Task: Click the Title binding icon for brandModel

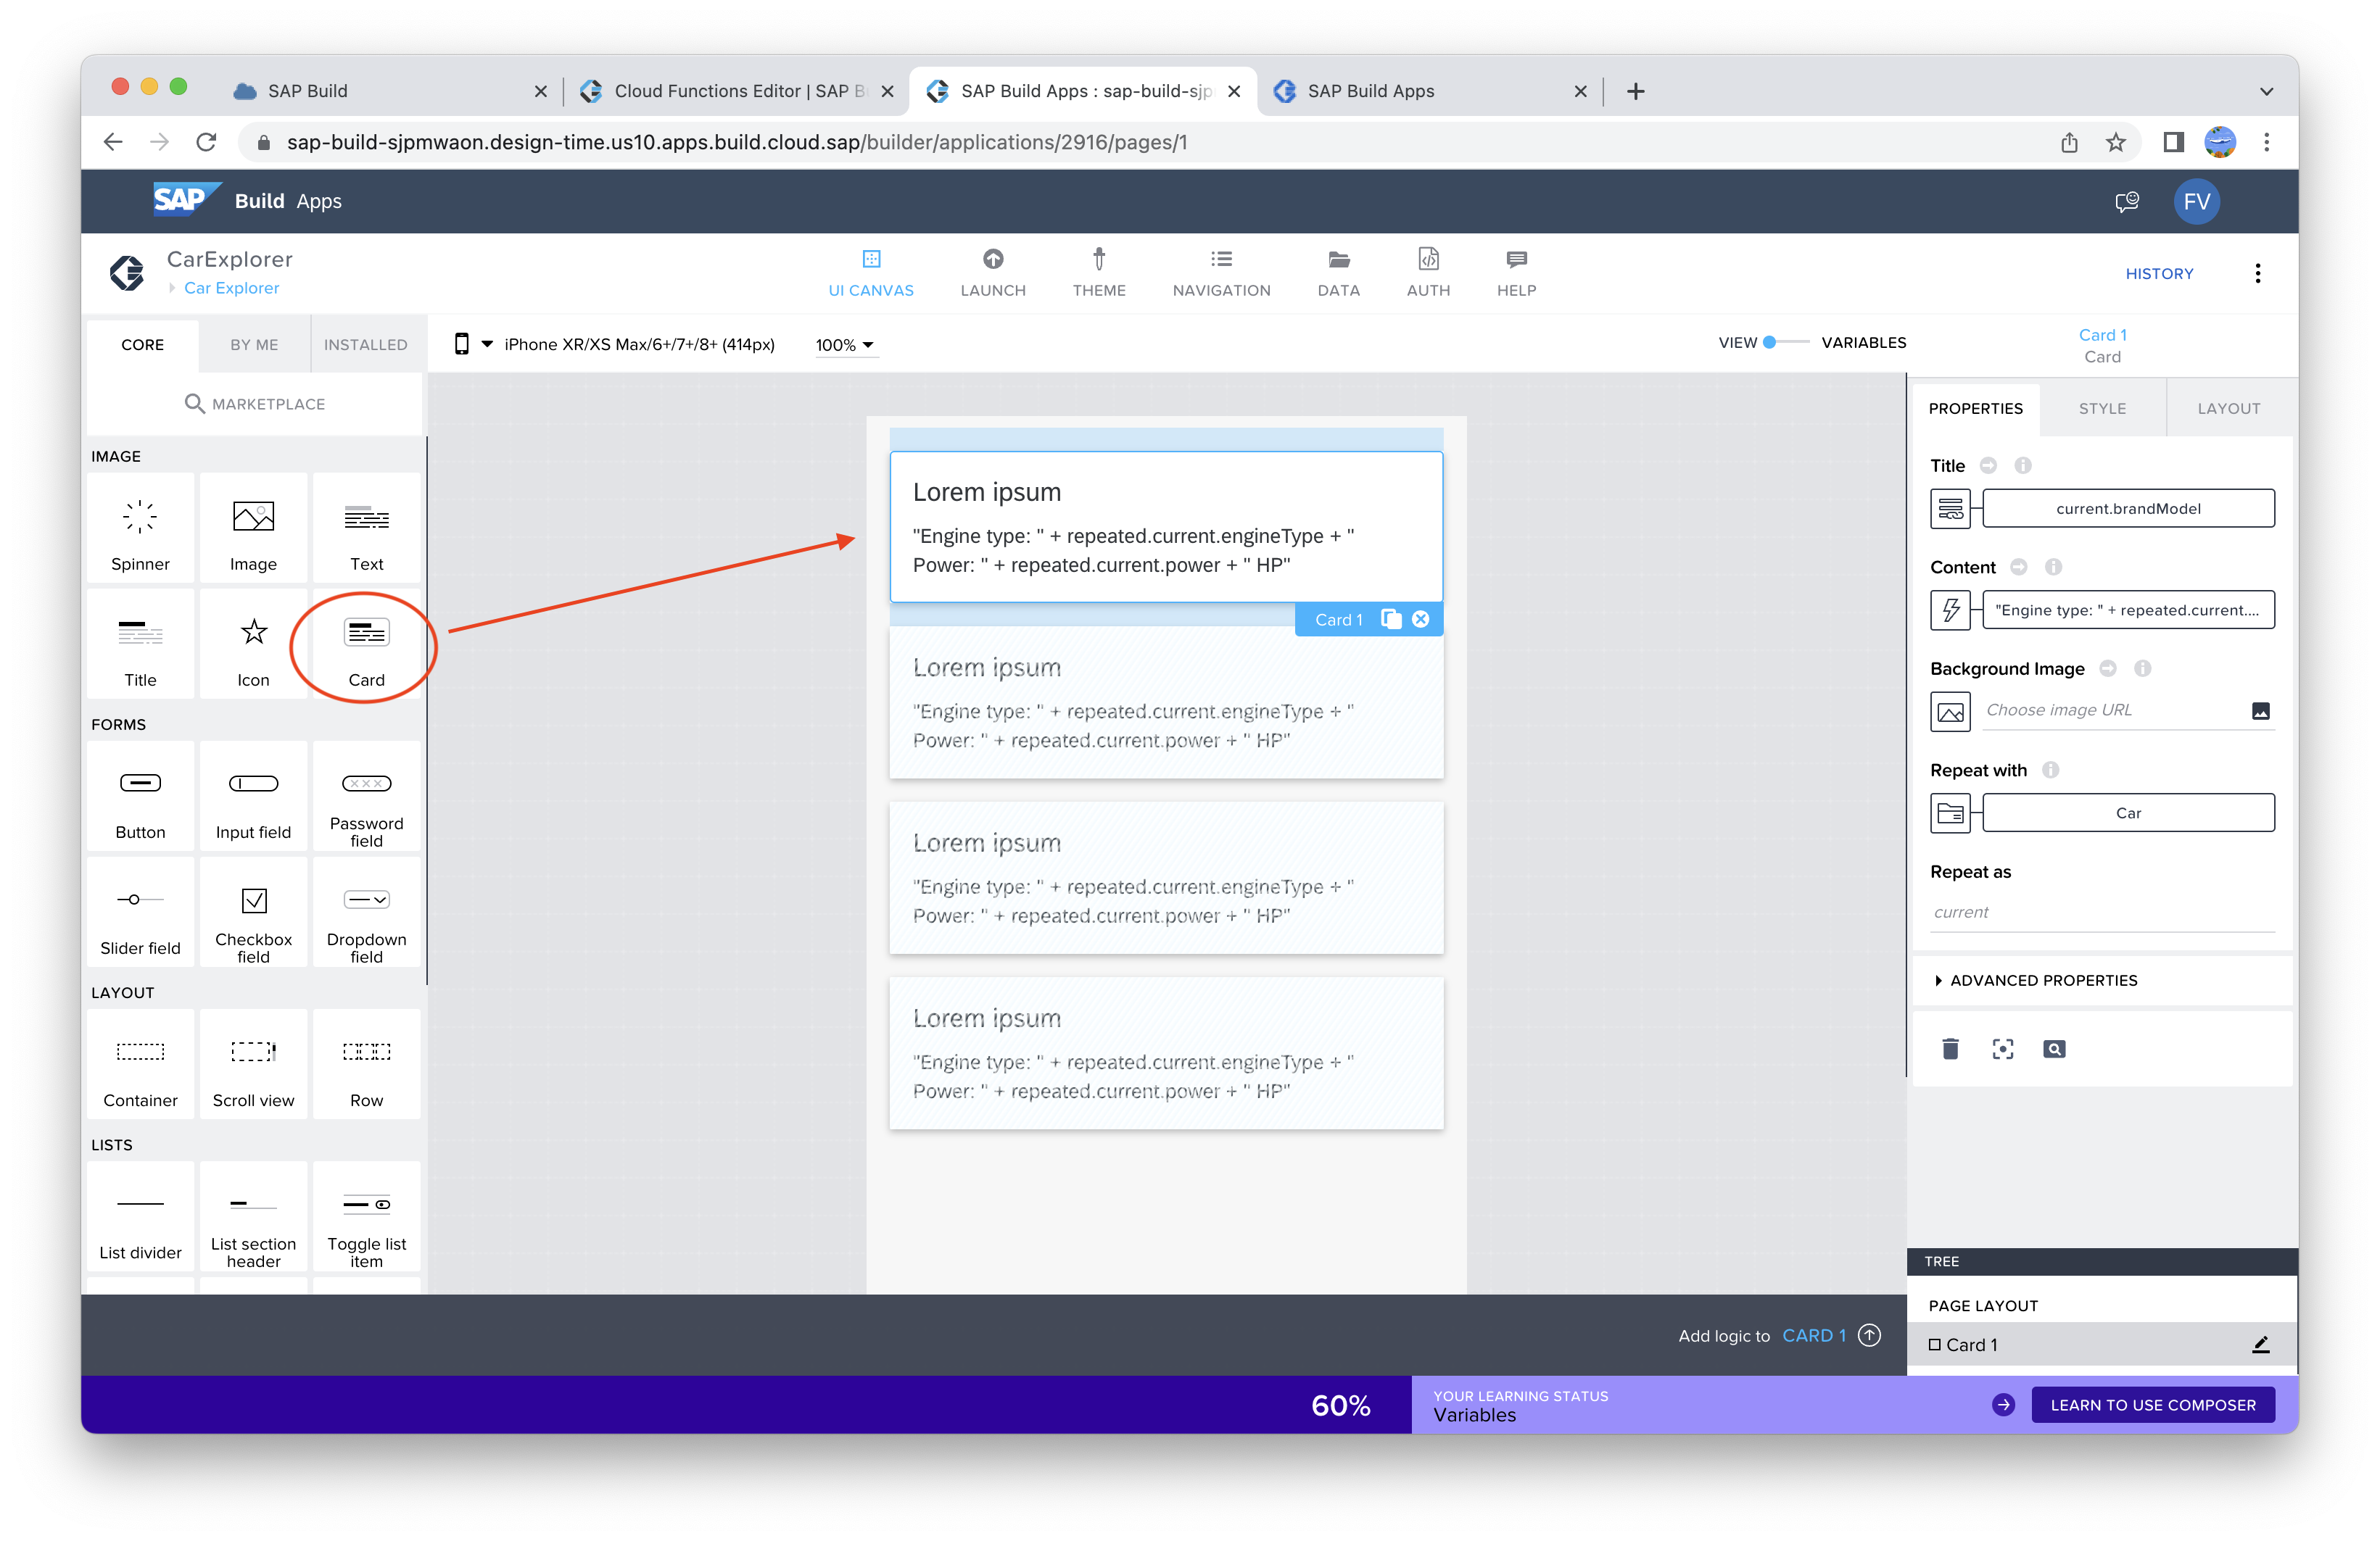Action: coord(1950,509)
